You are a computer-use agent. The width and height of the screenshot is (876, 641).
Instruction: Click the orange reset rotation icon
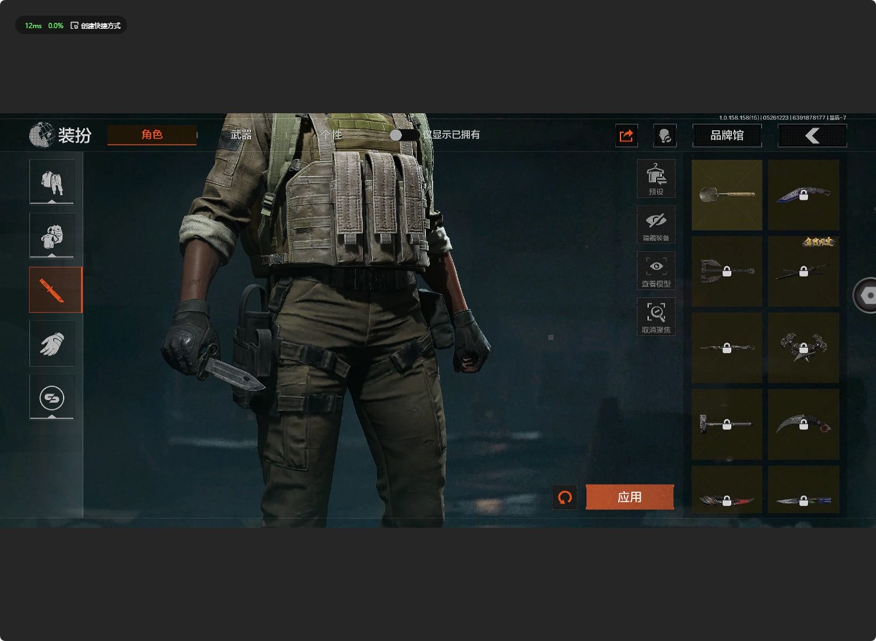[565, 498]
